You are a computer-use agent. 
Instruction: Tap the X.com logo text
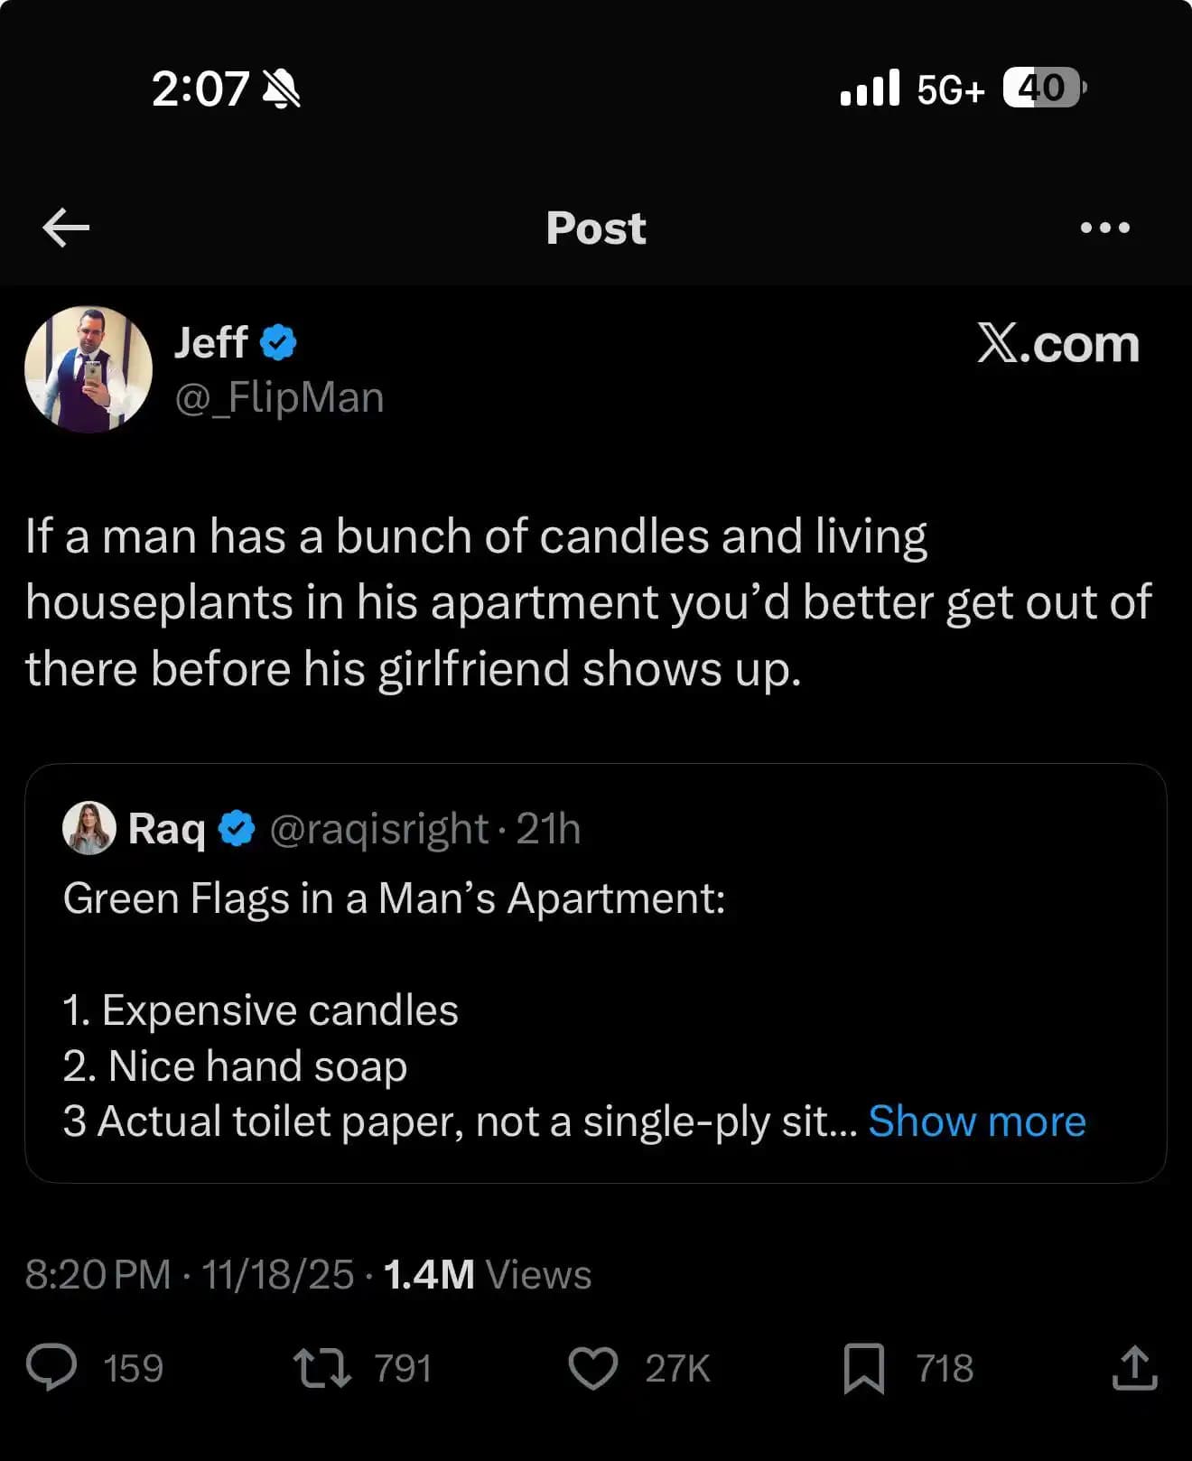(x=1057, y=344)
